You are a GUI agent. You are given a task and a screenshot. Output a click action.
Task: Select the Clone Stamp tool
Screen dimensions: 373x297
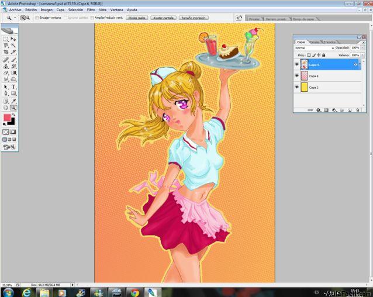click(x=6, y=66)
